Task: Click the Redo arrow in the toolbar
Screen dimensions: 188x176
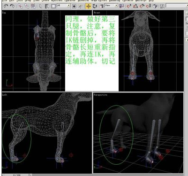Action: coord(12,6)
